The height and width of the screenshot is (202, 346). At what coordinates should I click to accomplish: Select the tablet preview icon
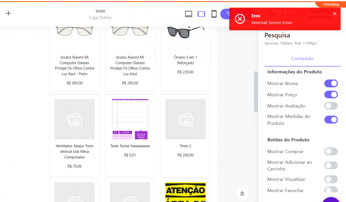coord(201,14)
